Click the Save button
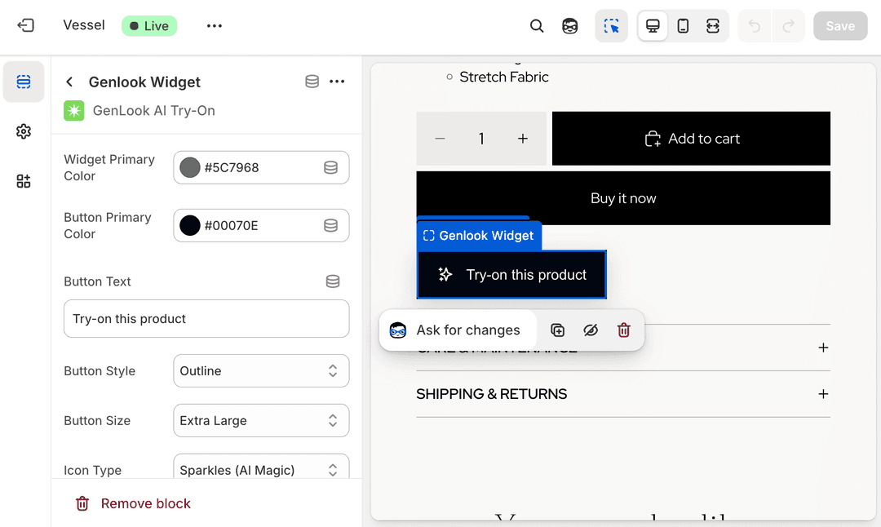This screenshot has height=527, width=881. pos(840,25)
